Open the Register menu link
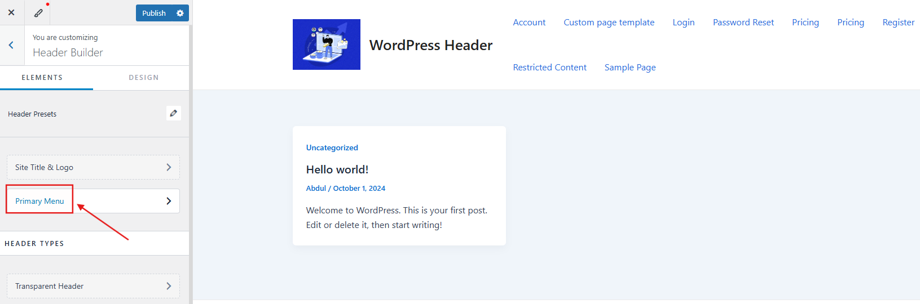The width and height of the screenshot is (920, 304). pos(899,23)
